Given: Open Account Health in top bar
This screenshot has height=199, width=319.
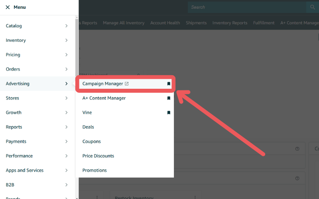Looking at the screenshot, I should pos(165,23).
